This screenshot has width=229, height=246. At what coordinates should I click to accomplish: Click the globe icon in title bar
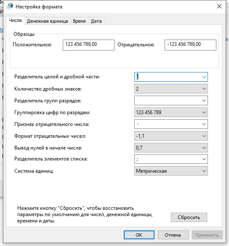10,6
